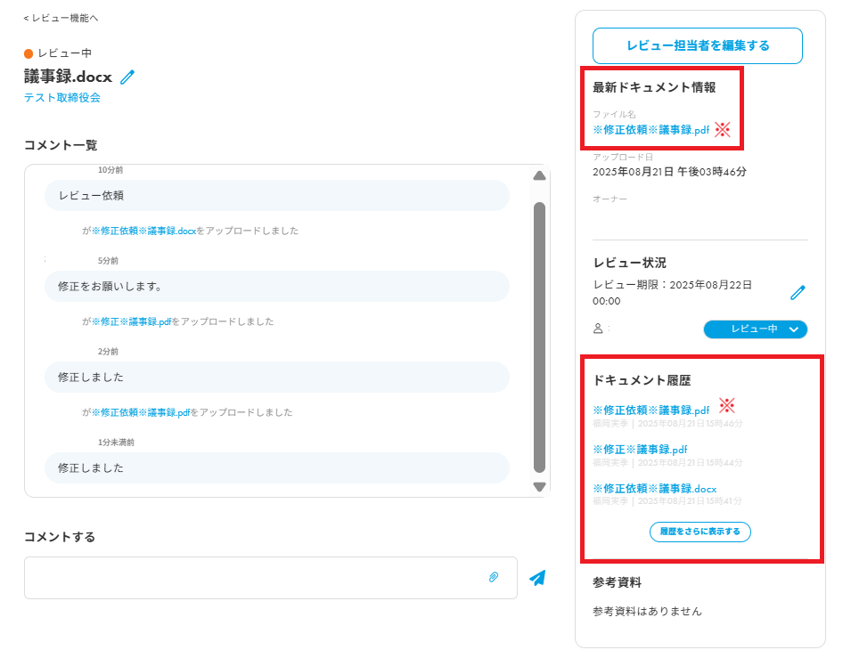Screen dimensions: 851x650
Task: Click the paperclip attach icon in comment box
Action: (494, 577)
